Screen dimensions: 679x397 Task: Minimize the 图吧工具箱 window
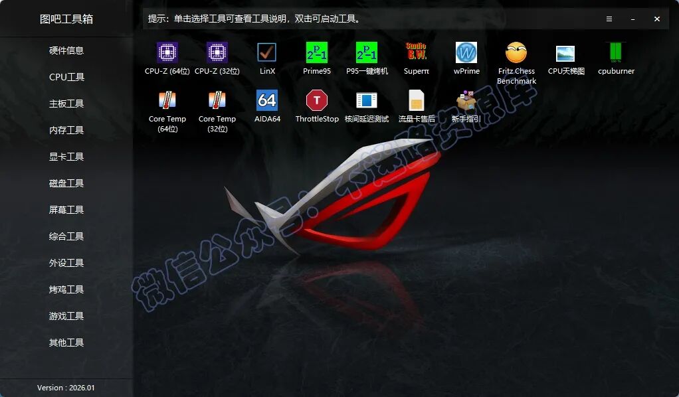(632, 19)
